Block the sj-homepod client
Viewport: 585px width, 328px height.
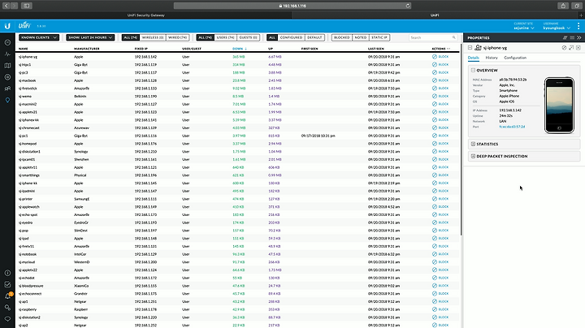pyautogui.click(x=440, y=144)
